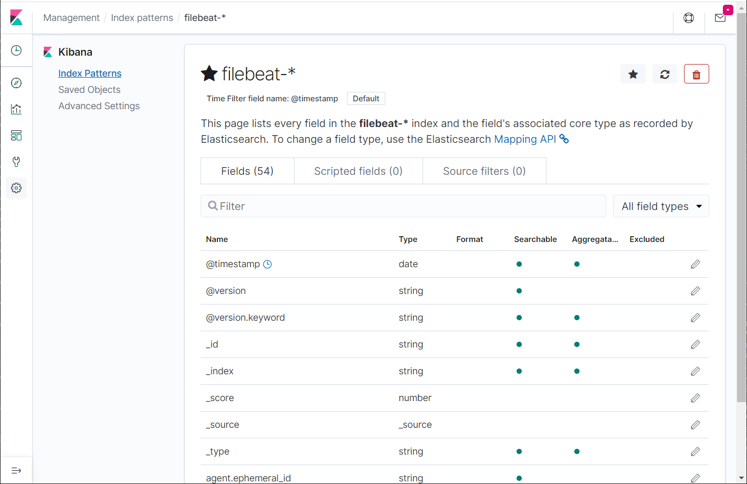This screenshot has height=484, width=747.
Task: Sort by the Name column header
Action: click(217, 239)
